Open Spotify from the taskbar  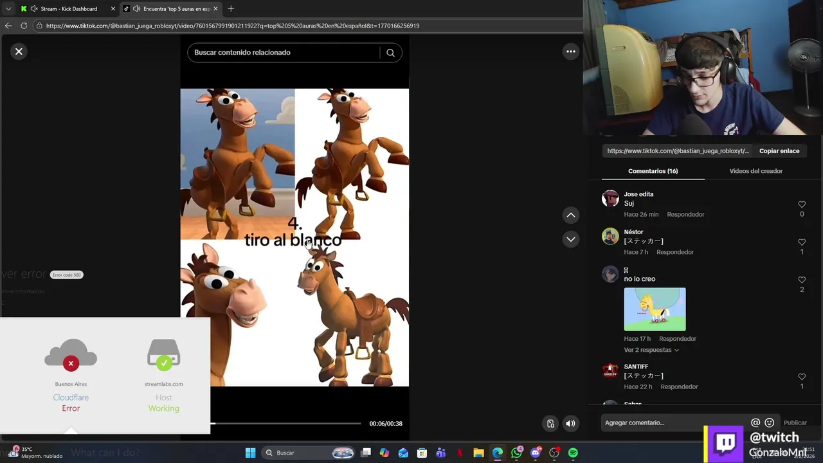click(573, 453)
